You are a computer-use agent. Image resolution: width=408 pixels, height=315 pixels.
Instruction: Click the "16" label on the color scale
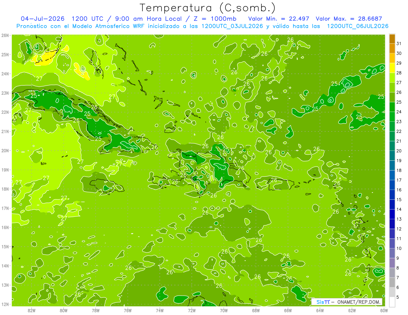tap(399, 190)
